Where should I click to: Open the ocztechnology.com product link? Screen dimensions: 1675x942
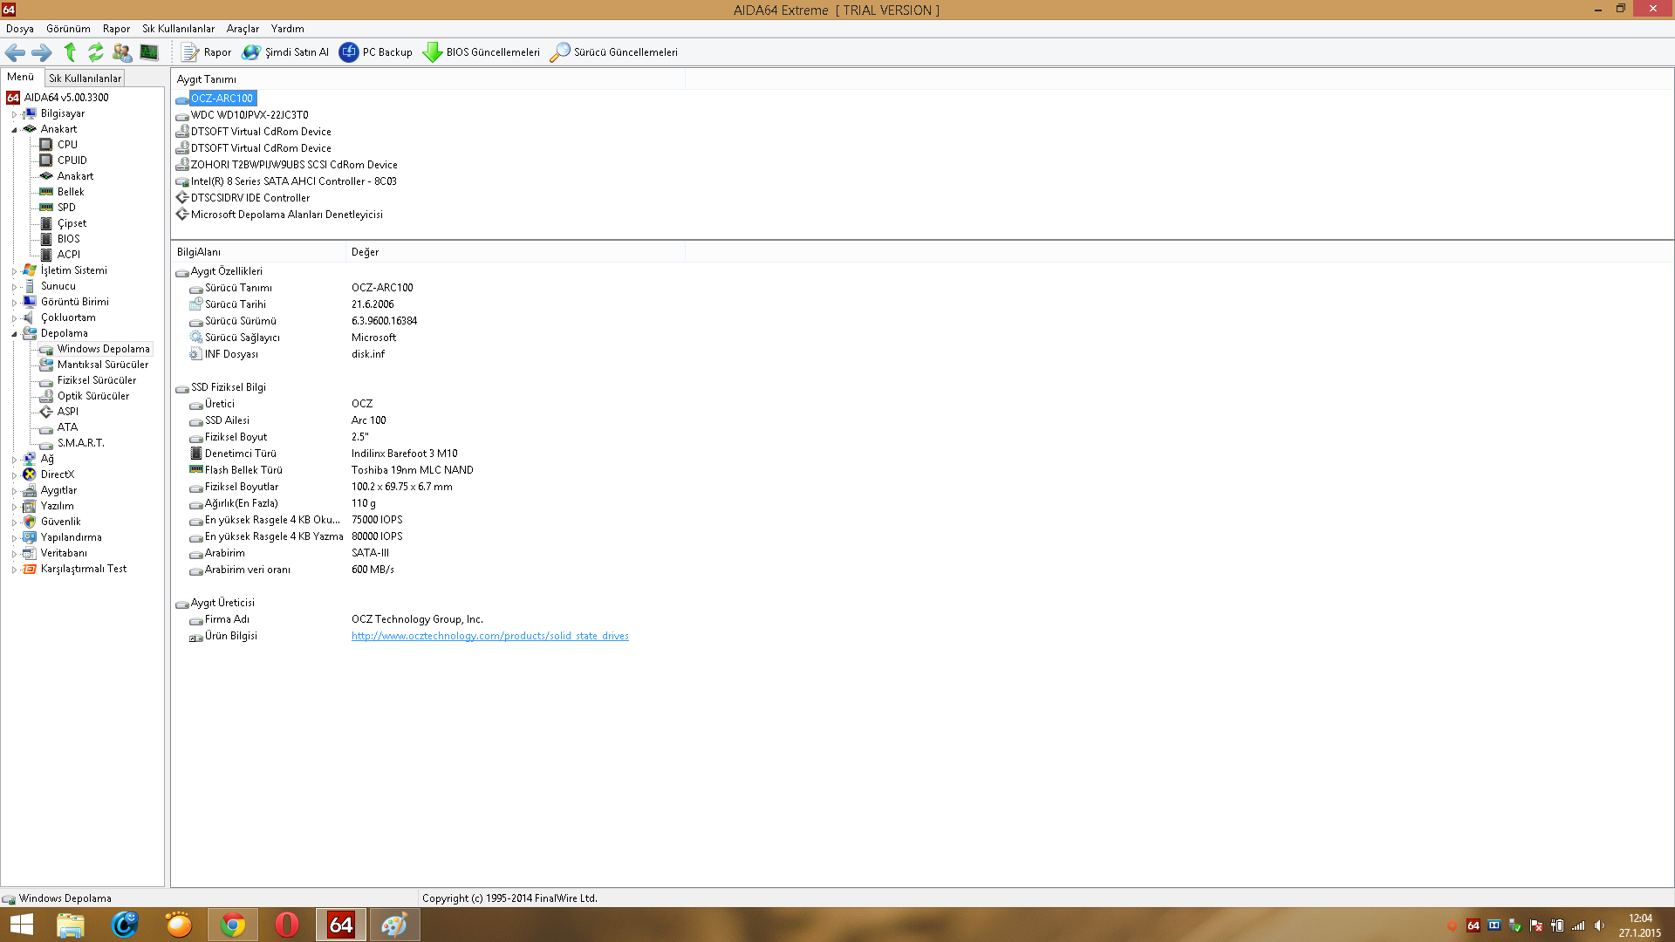[x=489, y=636]
